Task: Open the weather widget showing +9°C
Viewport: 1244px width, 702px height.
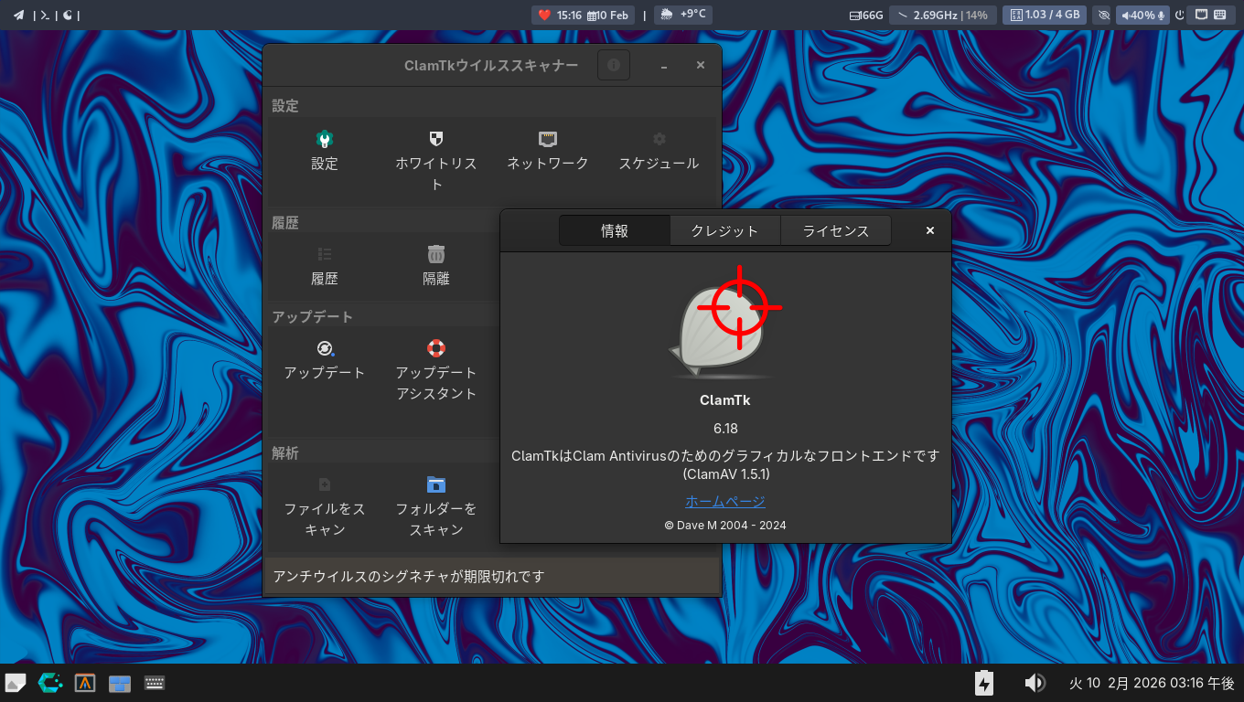Action: (682, 15)
